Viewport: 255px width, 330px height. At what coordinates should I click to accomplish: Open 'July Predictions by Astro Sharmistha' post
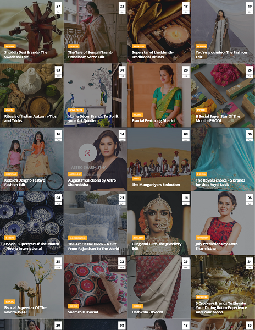(x=217, y=246)
